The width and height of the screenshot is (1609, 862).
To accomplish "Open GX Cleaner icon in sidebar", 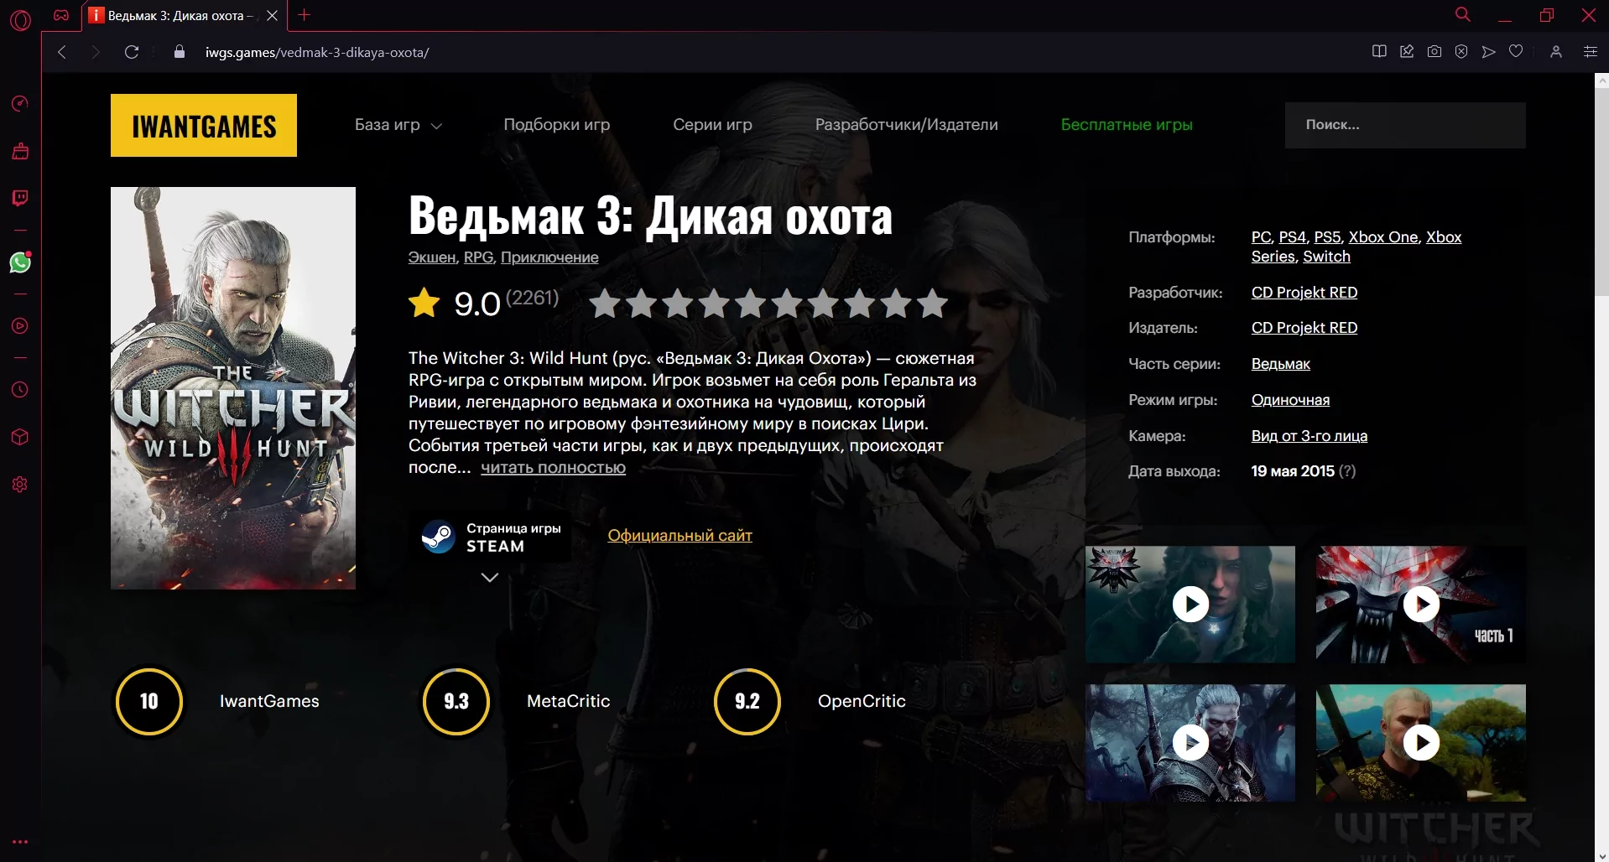I will (20, 151).
